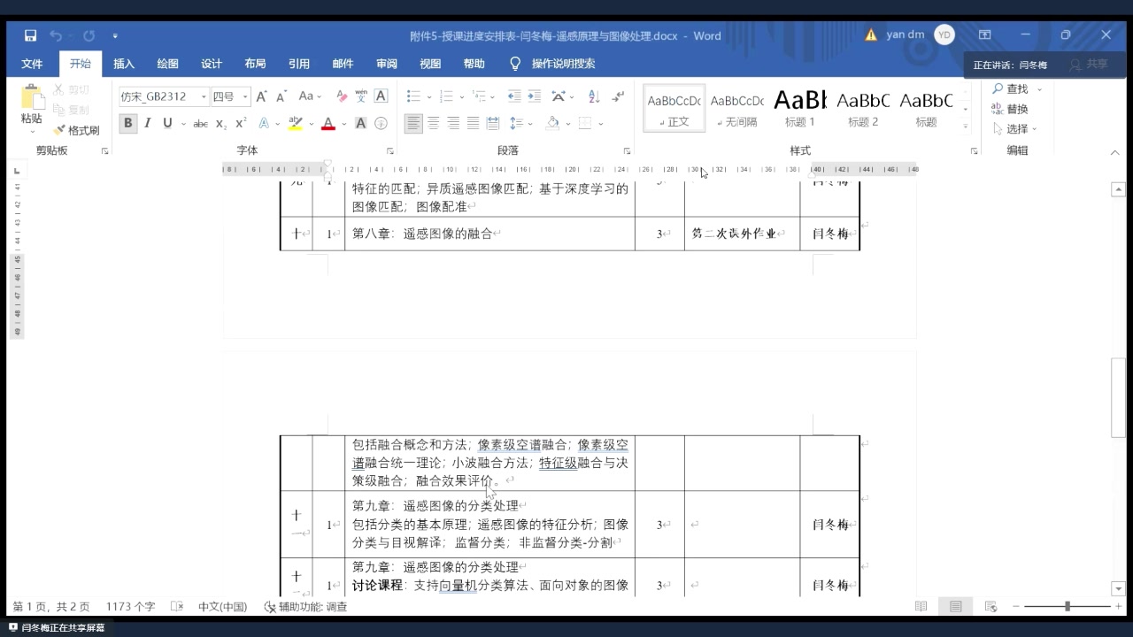This screenshot has height=637, width=1133.
Task: Apply character shading with the gray A icon
Action: (x=360, y=124)
